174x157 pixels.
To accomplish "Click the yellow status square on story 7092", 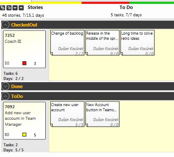I will point(24,134).
